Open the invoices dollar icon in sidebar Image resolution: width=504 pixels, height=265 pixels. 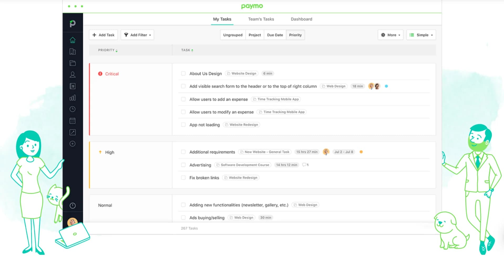[x=72, y=86]
